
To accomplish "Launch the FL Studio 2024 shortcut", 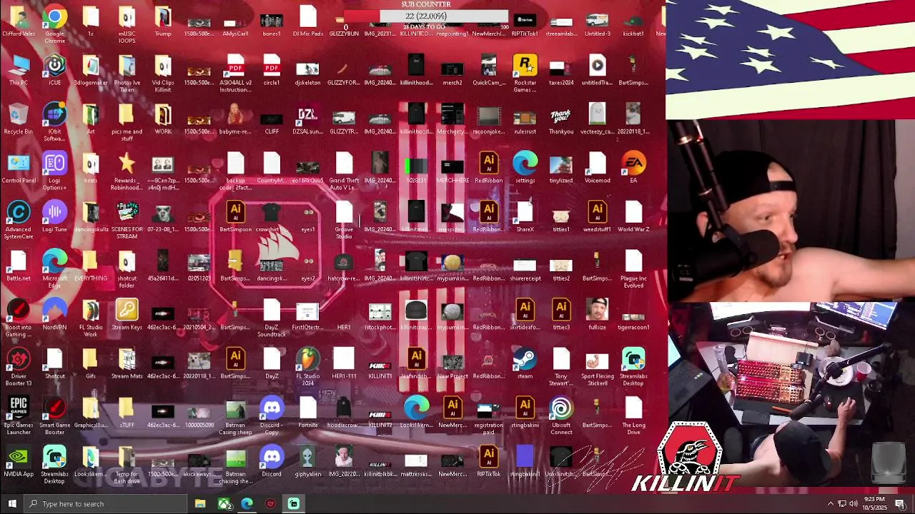I will tap(308, 367).
